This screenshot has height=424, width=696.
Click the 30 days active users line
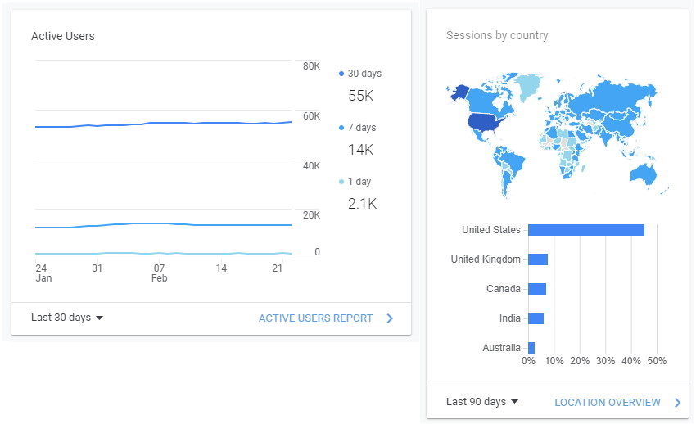tap(164, 124)
